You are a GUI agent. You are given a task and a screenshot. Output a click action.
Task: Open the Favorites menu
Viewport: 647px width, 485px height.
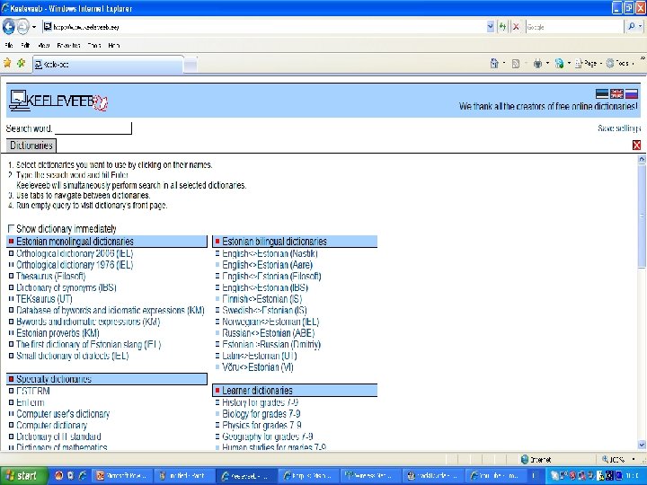click(68, 46)
